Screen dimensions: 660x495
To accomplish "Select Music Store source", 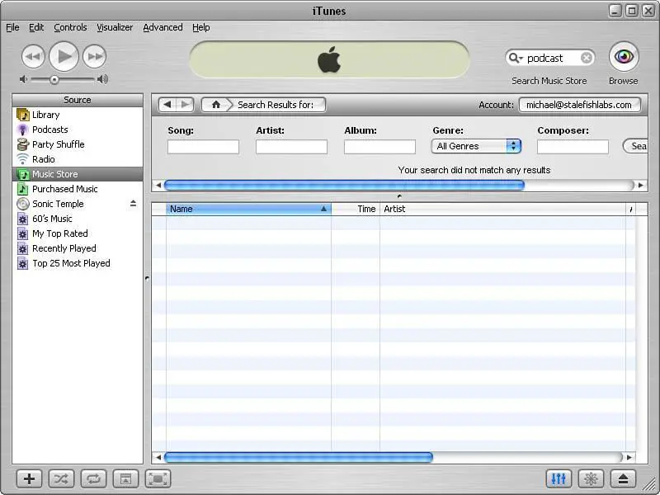I will [x=78, y=174].
